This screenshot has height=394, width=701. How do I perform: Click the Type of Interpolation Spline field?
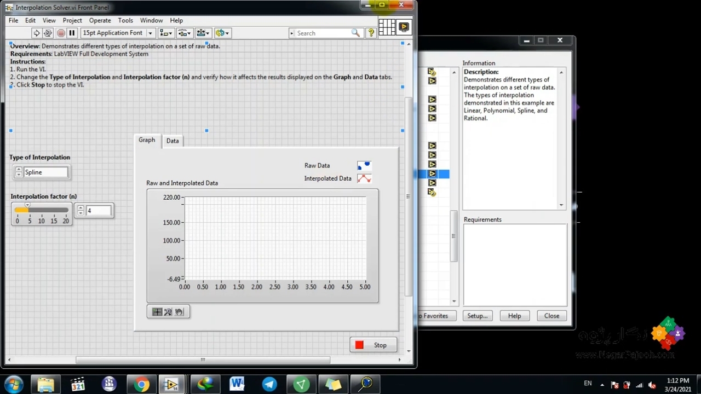(x=46, y=172)
